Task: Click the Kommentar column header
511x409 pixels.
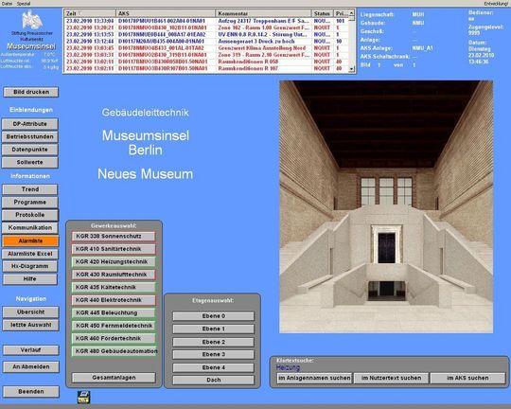Action: click(x=263, y=13)
